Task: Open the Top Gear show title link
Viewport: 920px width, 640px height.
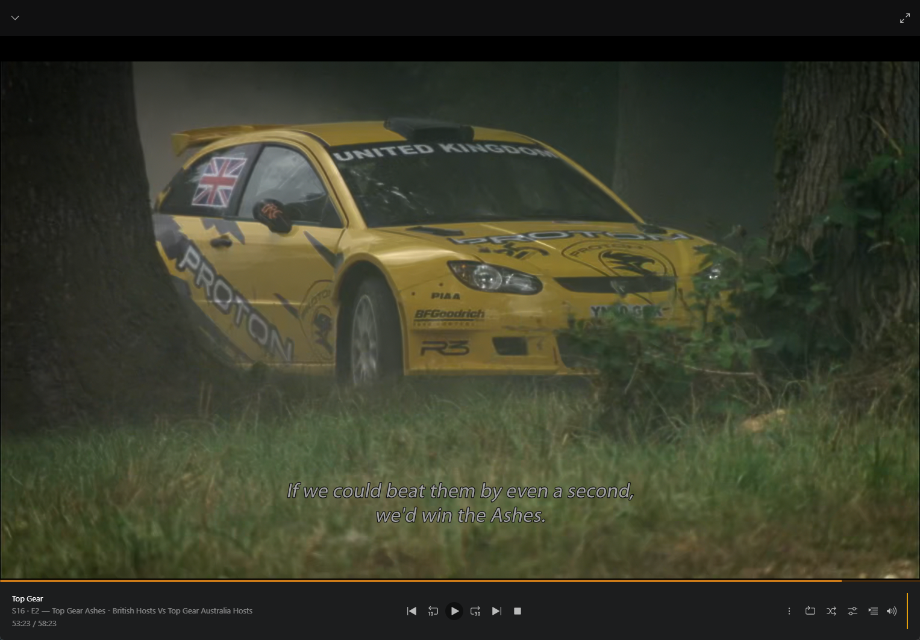Action: (x=28, y=599)
